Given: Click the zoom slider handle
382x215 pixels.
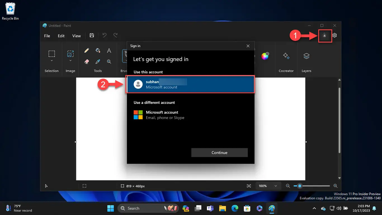Looking at the screenshot, I should [x=300, y=186].
